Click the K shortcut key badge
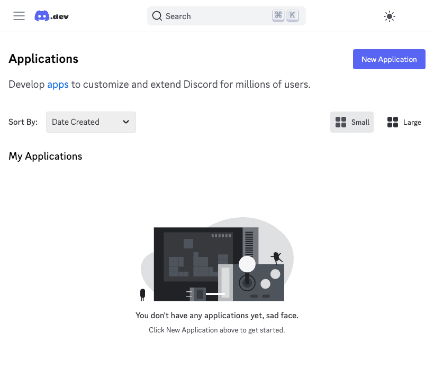Image resolution: width=434 pixels, height=370 pixels. point(293,15)
